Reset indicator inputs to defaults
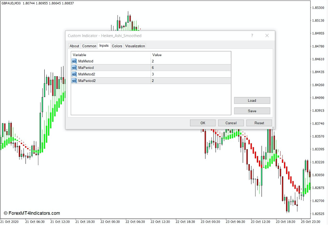328x225 pixels. (259, 123)
